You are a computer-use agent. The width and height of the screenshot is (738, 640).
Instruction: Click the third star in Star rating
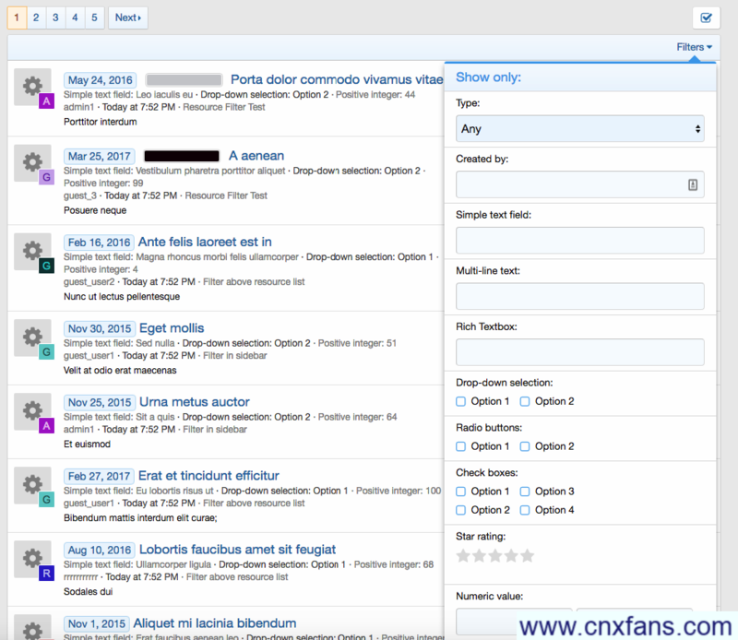[495, 556]
